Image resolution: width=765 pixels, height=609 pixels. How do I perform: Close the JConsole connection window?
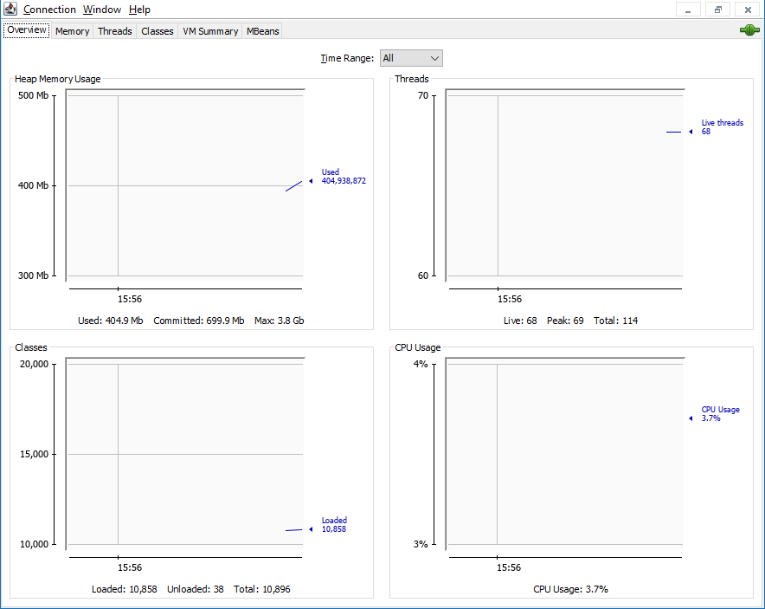tap(748, 10)
